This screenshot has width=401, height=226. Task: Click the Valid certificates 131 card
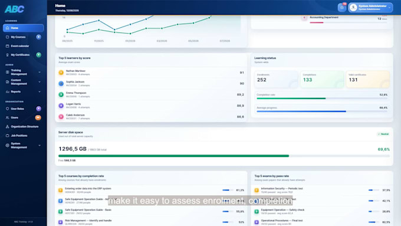click(368, 79)
